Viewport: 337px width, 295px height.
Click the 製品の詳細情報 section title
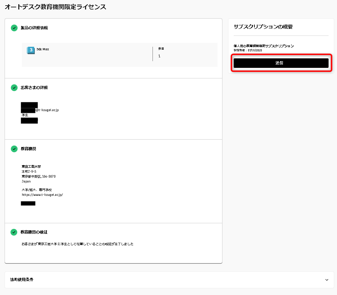tap(34, 28)
